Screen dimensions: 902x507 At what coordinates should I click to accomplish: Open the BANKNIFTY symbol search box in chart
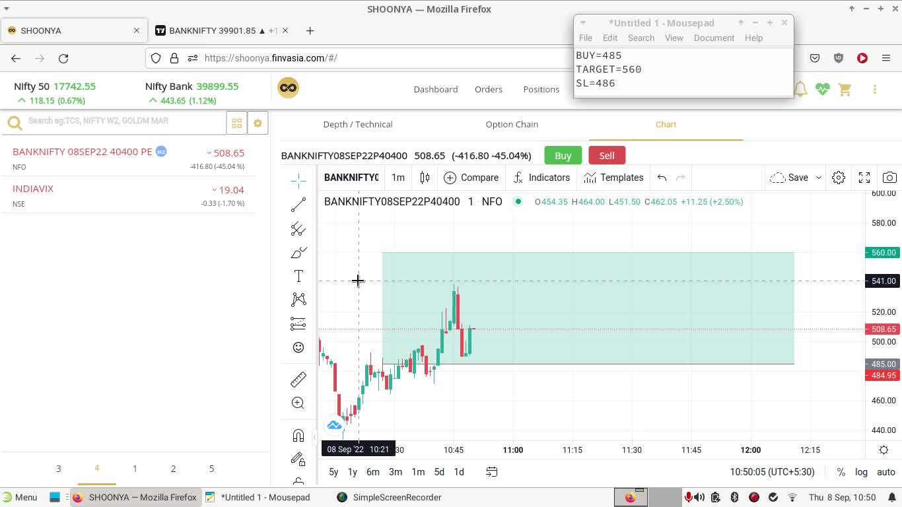[351, 178]
